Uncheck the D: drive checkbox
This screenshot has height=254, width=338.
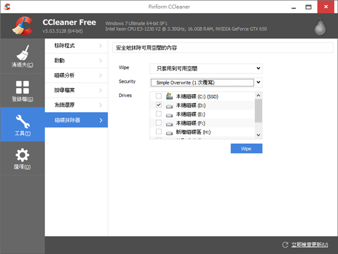(159, 105)
